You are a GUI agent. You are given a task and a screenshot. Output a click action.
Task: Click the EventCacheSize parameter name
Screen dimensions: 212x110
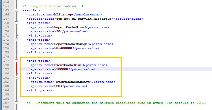[x=68, y=65]
